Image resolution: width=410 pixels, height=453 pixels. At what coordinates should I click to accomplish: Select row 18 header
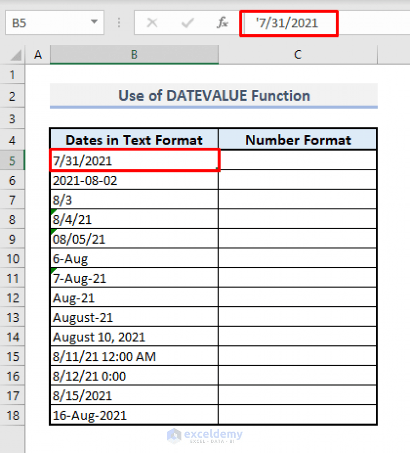pos(12,415)
